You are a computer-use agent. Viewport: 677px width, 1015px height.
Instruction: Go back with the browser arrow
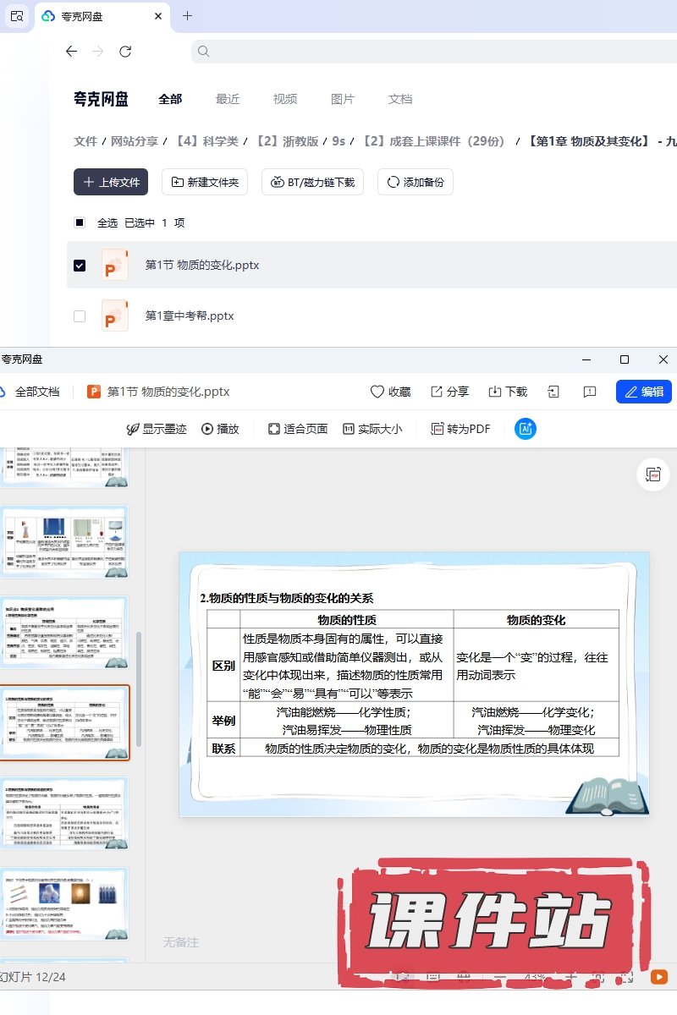pos(71,52)
